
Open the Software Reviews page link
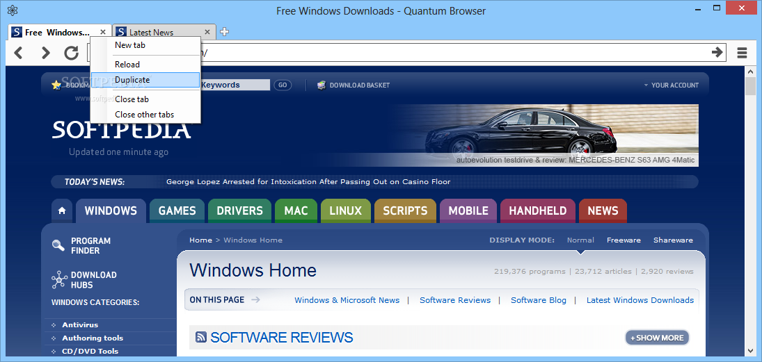point(455,300)
